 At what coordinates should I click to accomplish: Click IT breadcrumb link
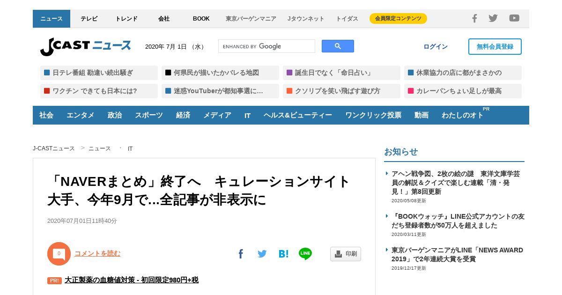click(130, 148)
